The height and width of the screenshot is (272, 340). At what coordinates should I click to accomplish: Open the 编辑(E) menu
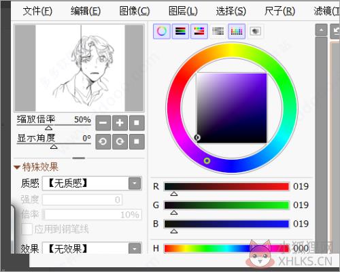tap(86, 11)
